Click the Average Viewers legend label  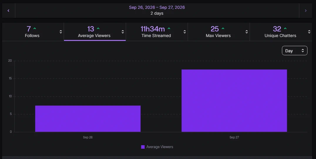[159, 147]
